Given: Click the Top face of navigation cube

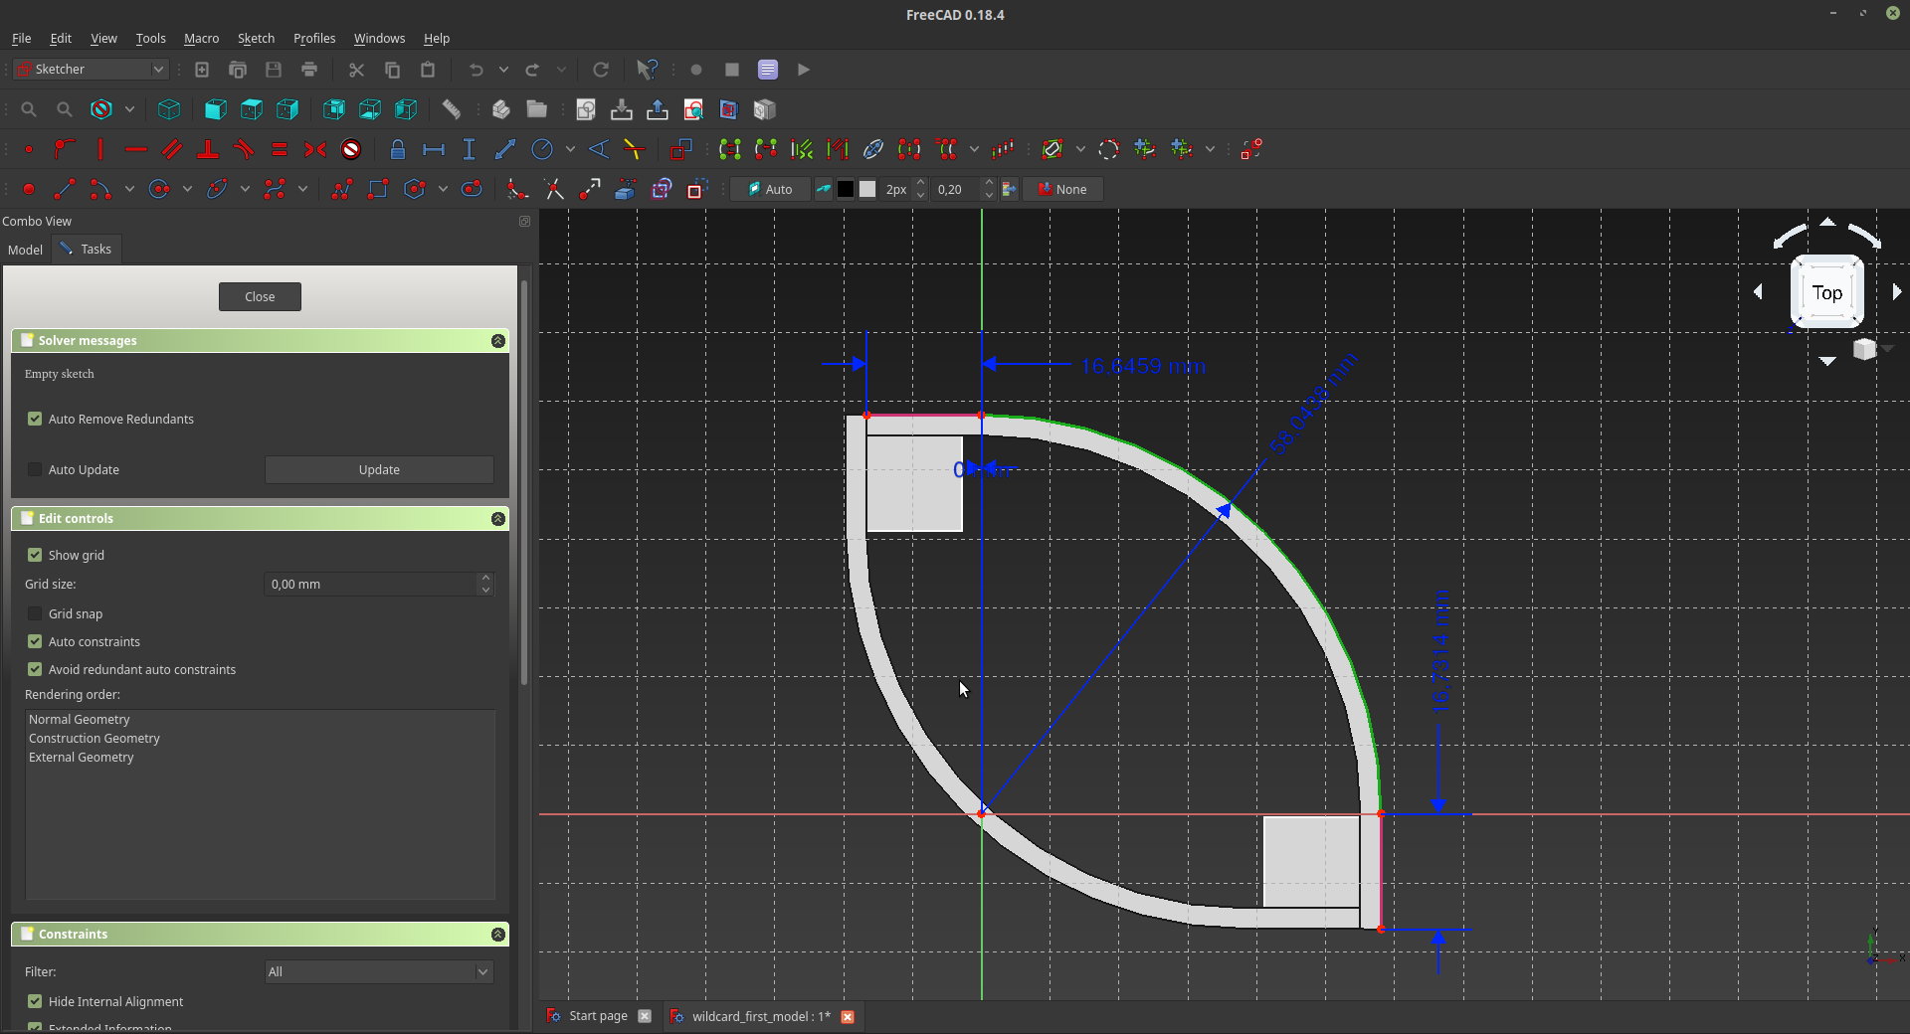Looking at the screenshot, I should 1827,292.
